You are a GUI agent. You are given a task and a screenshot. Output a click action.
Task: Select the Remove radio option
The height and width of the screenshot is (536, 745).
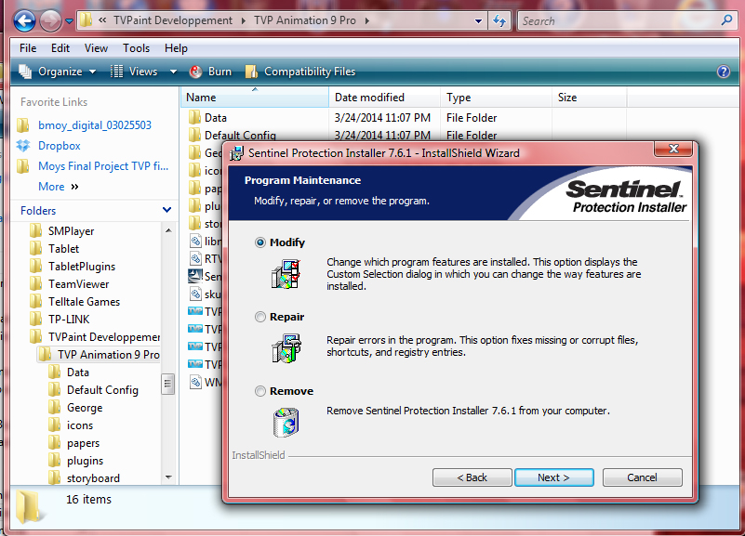tap(260, 391)
